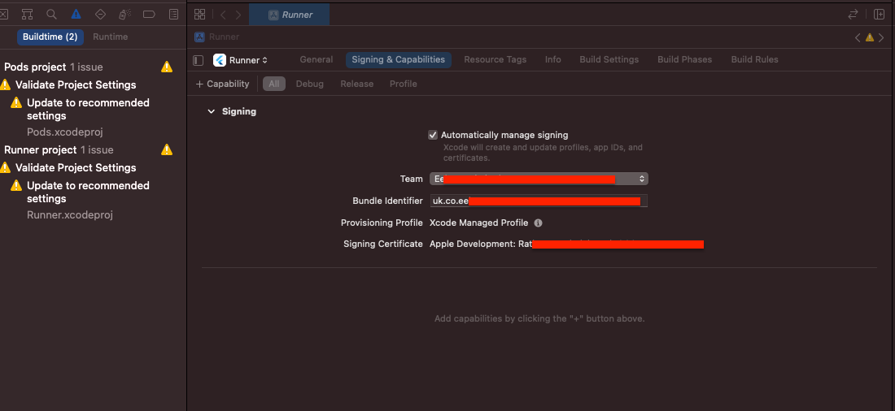Click the Runner label in the jump bar

pos(224,37)
